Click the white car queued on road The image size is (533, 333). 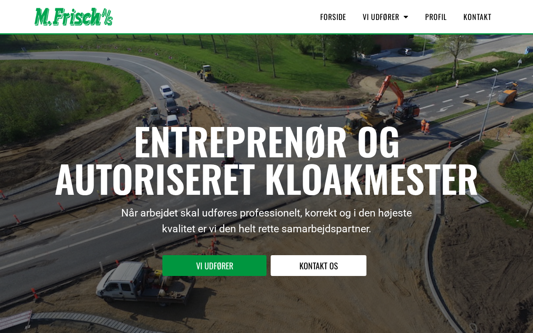pos(167,91)
